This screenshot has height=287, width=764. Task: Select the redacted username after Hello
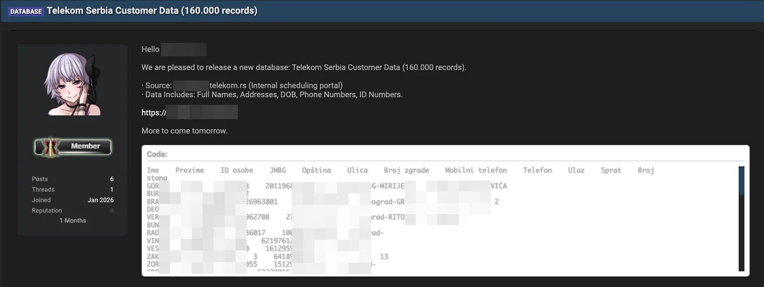(184, 49)
